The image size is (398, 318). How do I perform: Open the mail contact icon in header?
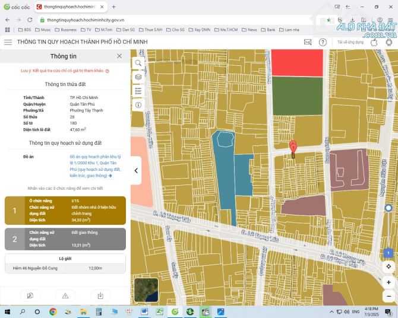point(308,42)
